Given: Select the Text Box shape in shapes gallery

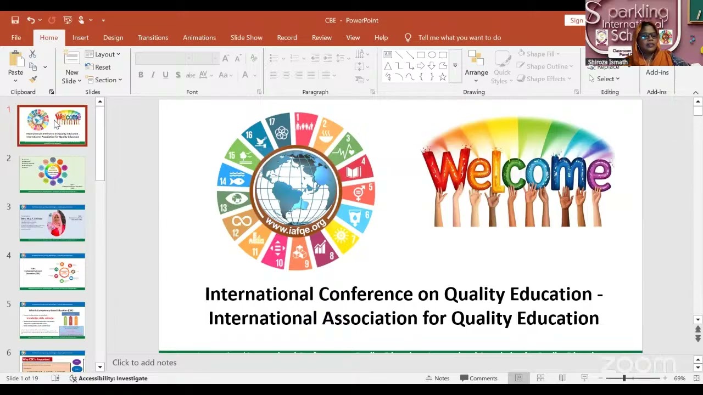Looking at the screenshot, I should (x=388, y=55).
